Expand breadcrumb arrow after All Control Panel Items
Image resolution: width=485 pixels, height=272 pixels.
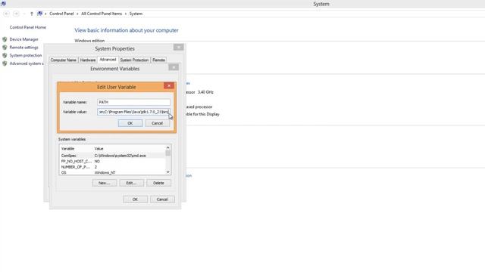(126, 14)
